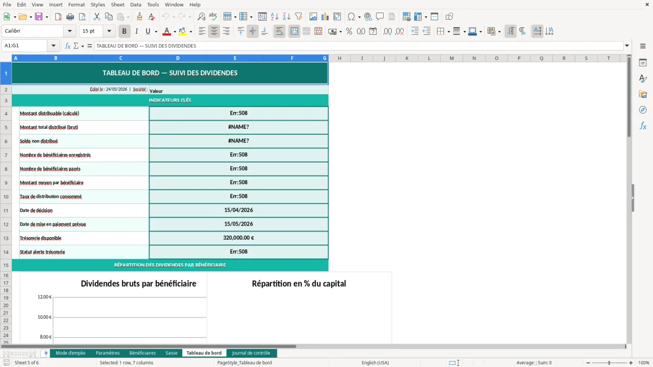Insert a hyperlink
This screenshot has height=367, width=653.
pos(368,17)
